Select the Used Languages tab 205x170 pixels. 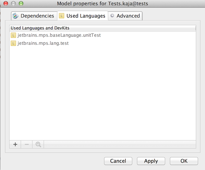(x=83, y=16)
